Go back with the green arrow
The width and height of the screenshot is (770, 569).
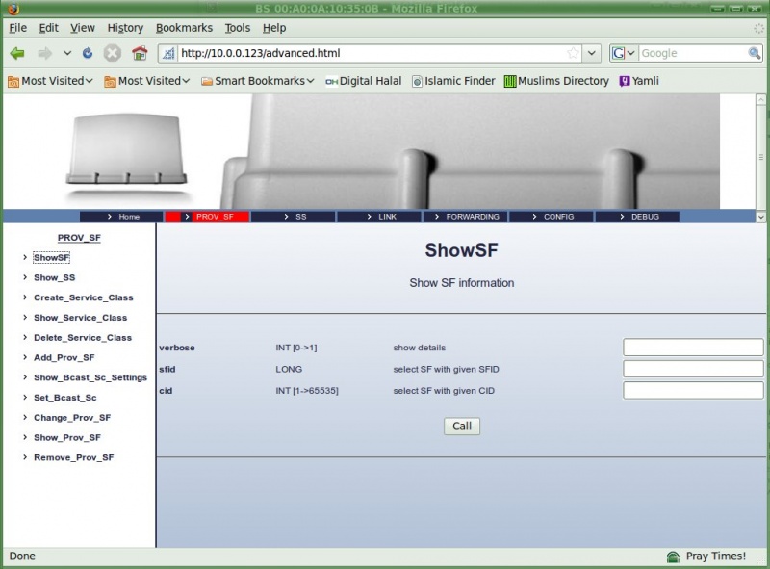click(17, 53)
